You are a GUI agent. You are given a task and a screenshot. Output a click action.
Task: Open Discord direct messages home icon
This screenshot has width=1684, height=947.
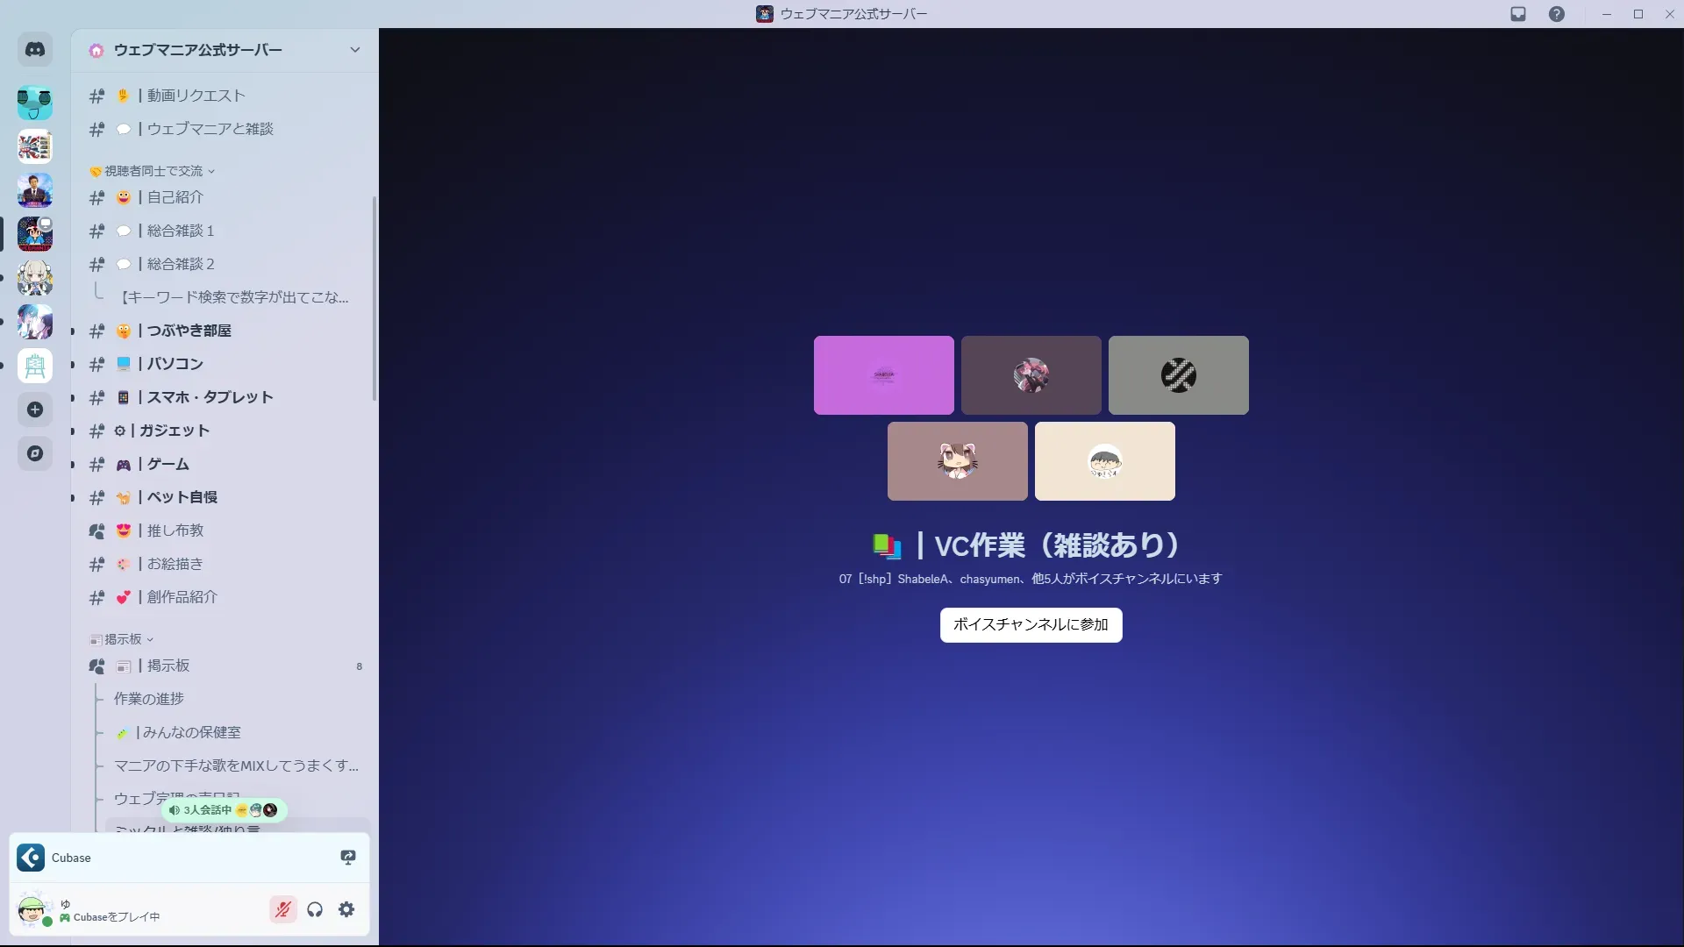point(35,50)
